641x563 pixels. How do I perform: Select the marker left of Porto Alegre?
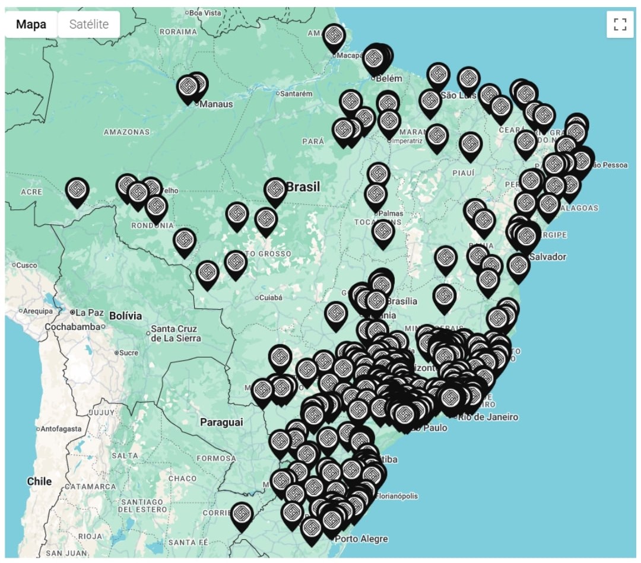coord(312,529)
